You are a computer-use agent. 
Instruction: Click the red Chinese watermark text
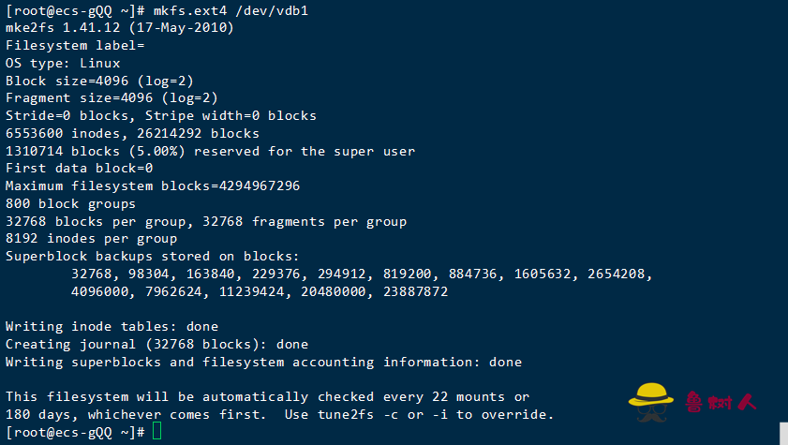[x=721, y=402]
